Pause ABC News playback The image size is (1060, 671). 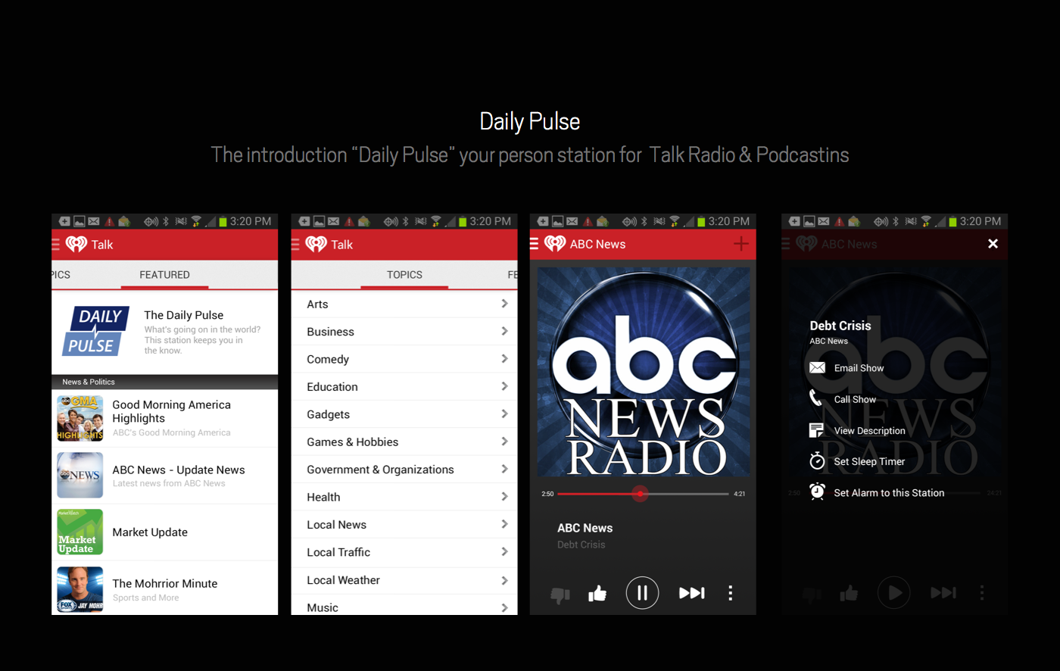pyautogui.click(x=642, y=593)
